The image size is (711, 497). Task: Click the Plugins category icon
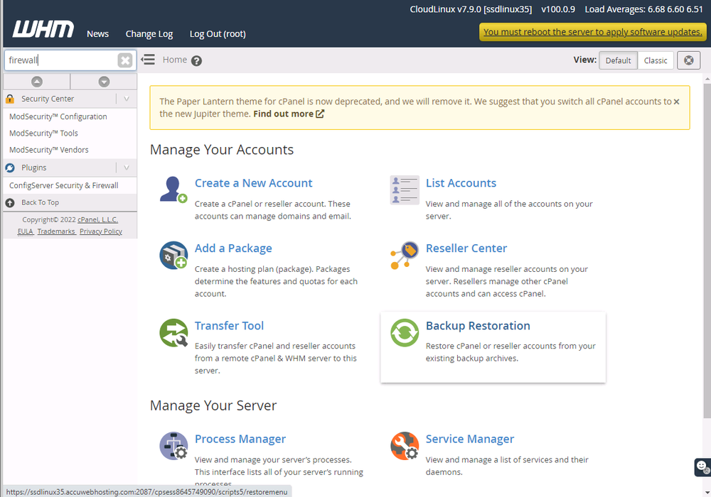point(10,168)
